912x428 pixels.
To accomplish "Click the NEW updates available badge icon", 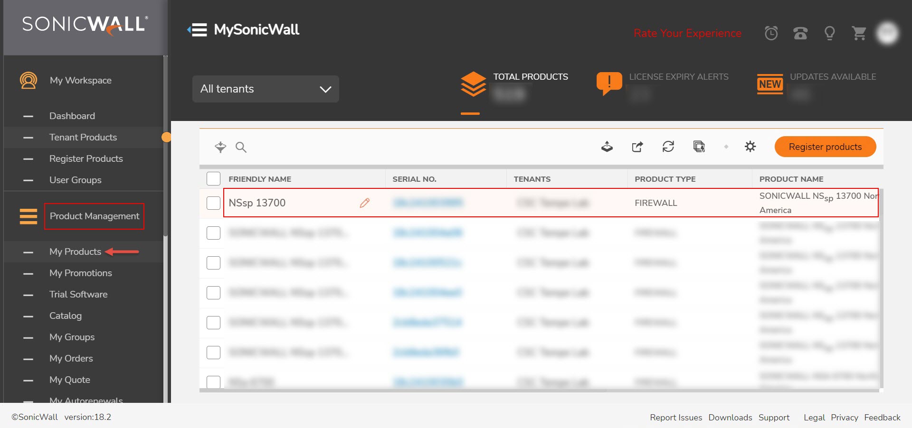I will point(770,84).
